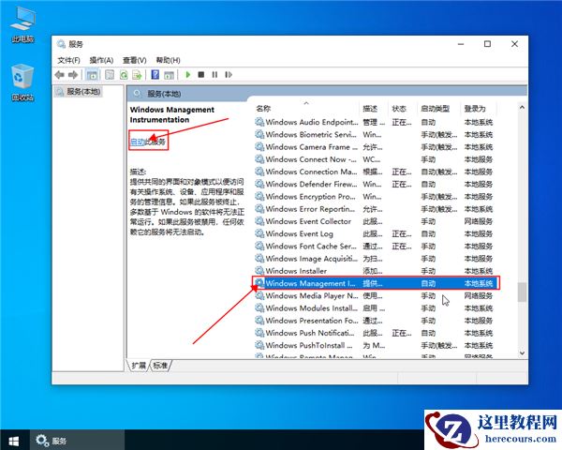Sort by the 登录为 column header
This screenshot has height=450, width=562.
[x=475, y=109]
